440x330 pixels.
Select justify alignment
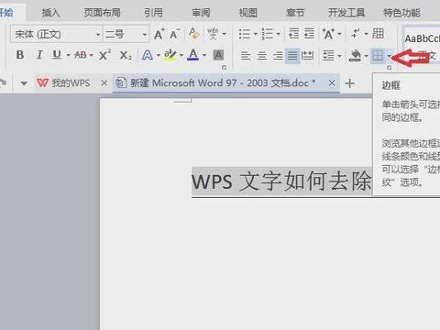pos(292,56)
